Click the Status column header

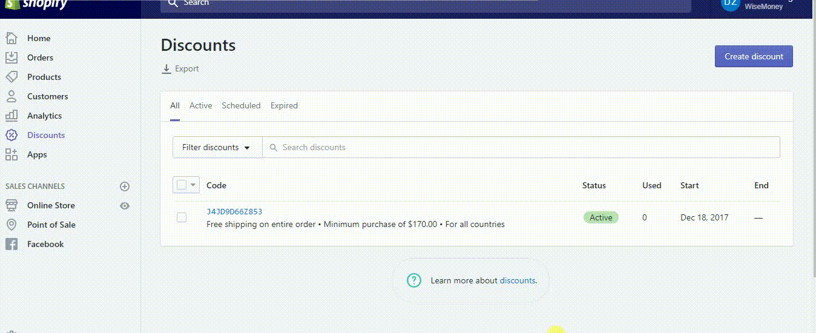click(594, 185)
